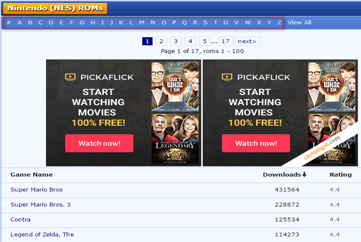Open That's What I Am poster in right ad
This screenshot has height=242, width=361.
[332, 86]
